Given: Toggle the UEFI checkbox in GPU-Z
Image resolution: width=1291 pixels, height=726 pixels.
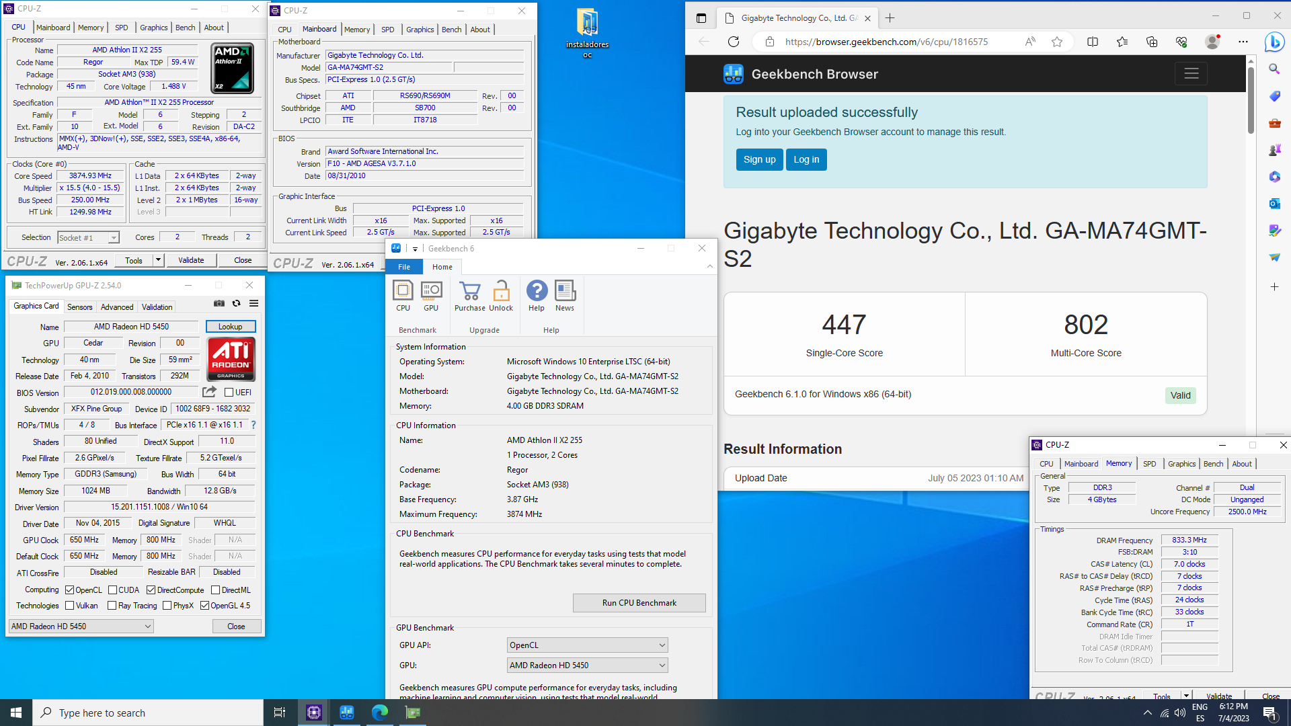Looking at the screenshot, I should 229,393.
